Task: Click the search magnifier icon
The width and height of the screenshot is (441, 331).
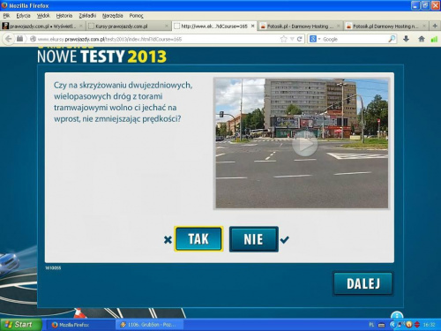Action: pos(392,39)
